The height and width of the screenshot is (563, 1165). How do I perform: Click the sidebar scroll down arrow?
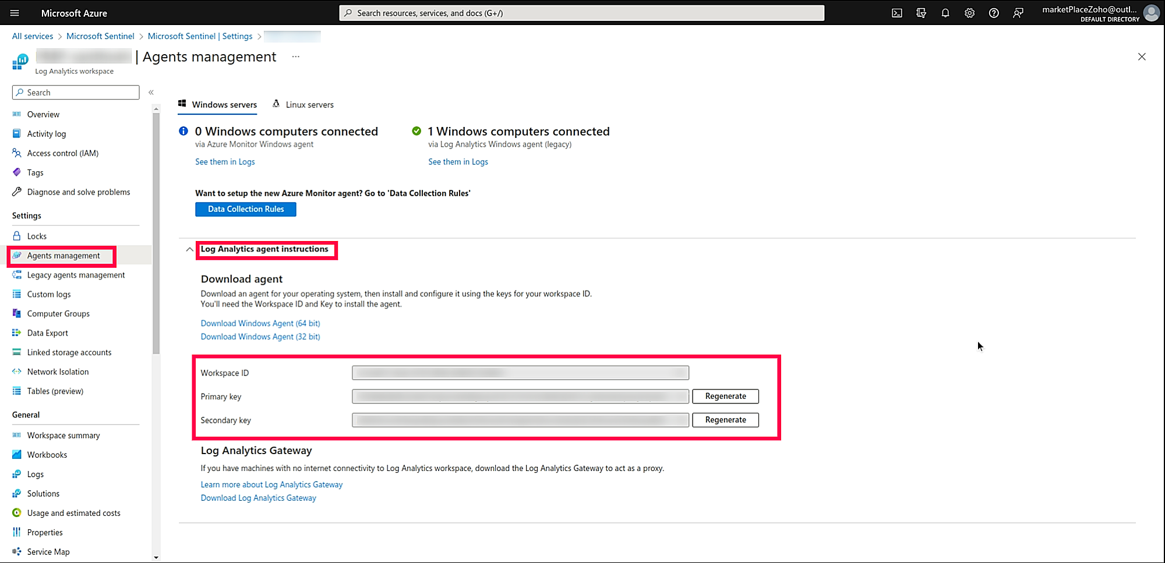[x=156, y=558]
